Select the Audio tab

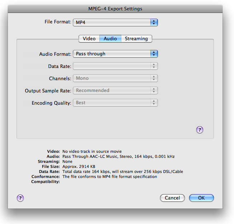coord(110,39)
